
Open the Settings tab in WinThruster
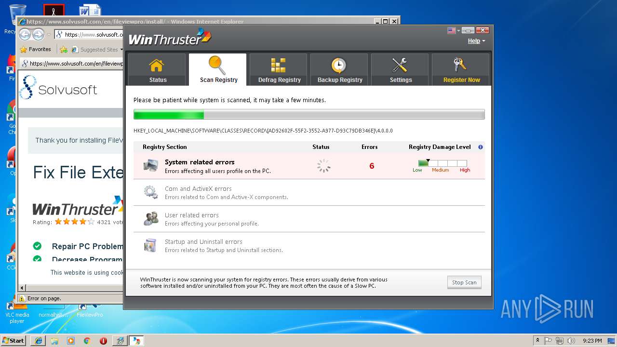click(x=400, y=69)
